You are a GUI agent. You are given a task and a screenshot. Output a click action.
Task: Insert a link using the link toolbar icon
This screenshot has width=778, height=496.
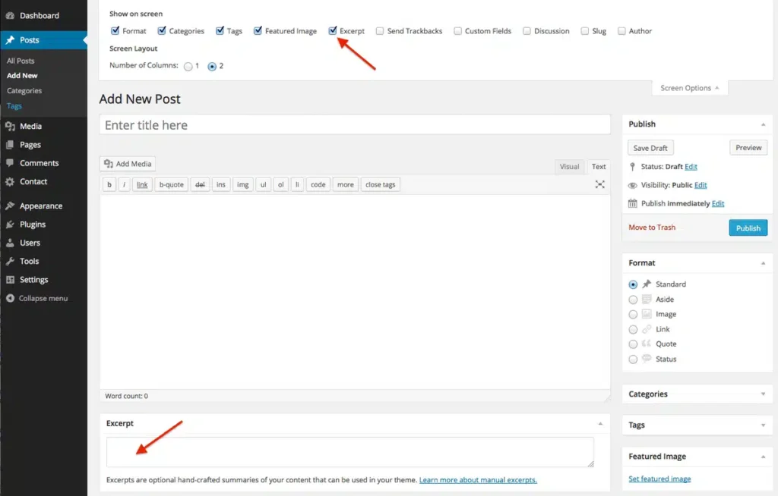[142, 184]
